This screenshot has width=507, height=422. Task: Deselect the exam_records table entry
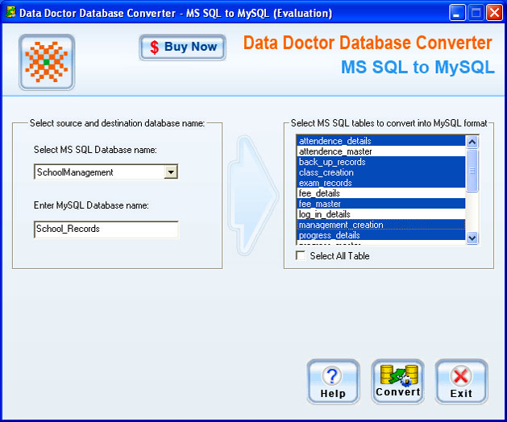coord(381,183)
